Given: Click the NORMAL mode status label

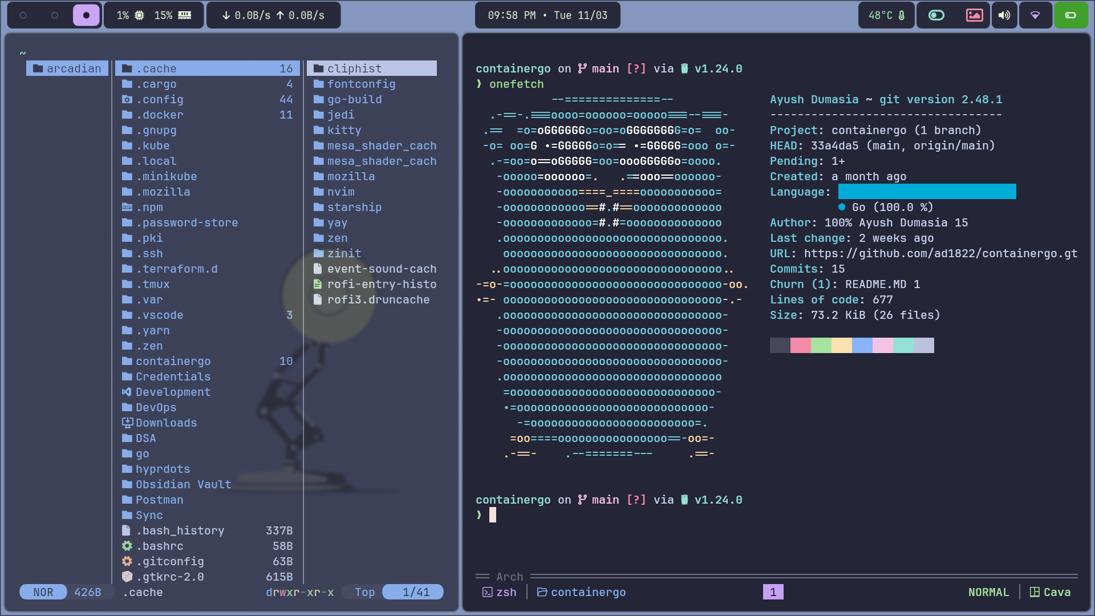Looking at the screenshot, I should [988, 592].
